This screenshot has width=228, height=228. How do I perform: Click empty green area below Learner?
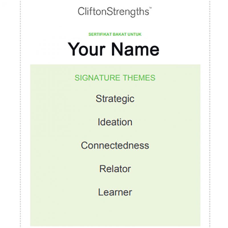[x=115, y=212]
